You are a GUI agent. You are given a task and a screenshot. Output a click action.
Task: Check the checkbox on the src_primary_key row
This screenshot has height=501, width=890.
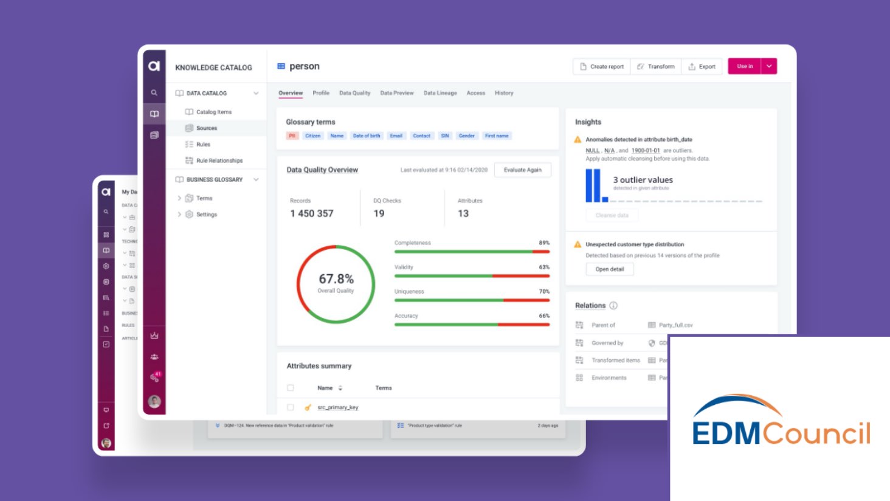pos(290,407)
